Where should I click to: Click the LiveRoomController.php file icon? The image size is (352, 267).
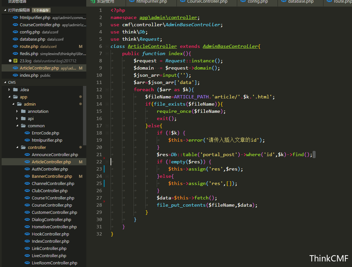27,263
